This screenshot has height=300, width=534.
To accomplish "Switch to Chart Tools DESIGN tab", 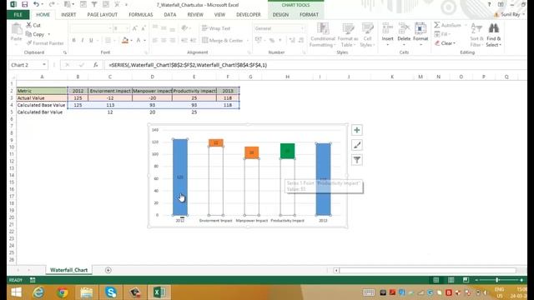I will (280, 15).
